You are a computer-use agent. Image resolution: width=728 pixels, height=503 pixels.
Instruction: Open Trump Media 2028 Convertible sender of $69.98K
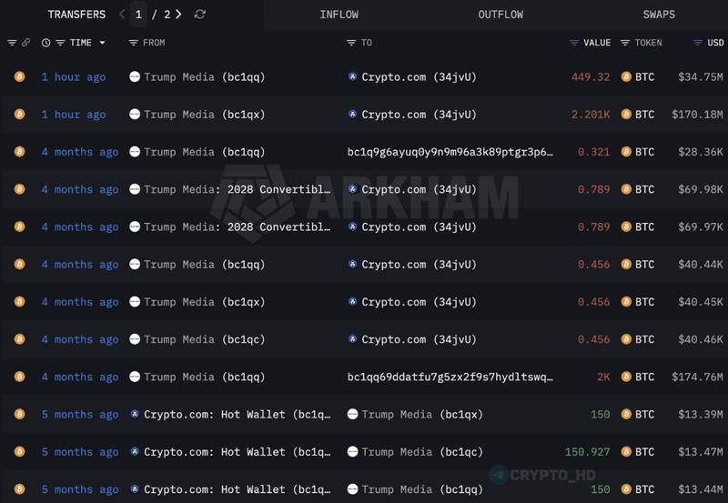pyautogui.click(x=238, y=190)
